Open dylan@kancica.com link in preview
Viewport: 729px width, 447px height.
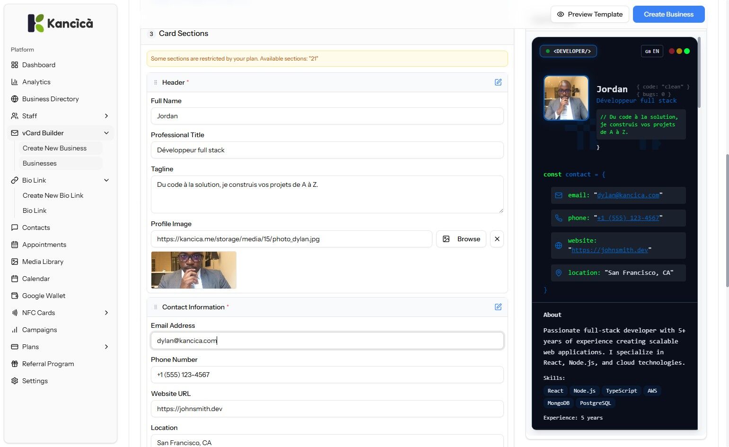[628, 195]
